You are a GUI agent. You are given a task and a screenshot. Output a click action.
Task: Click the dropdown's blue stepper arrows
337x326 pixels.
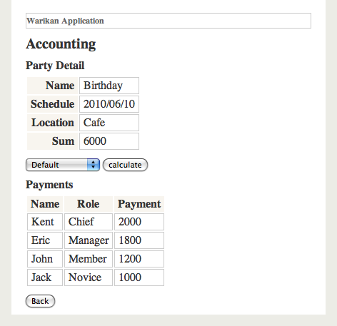[94, 165]
